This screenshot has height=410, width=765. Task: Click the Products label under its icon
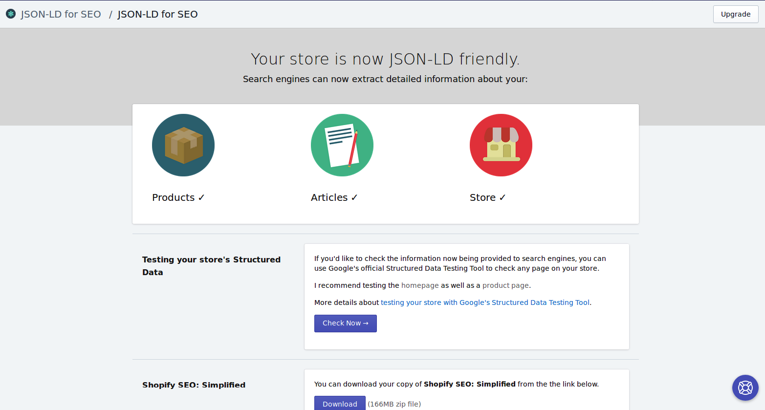pyautogui.click(x=174, y=197)
